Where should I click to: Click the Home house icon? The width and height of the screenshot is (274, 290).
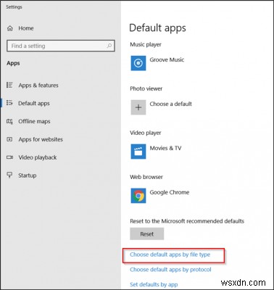[x=10, y=28]
